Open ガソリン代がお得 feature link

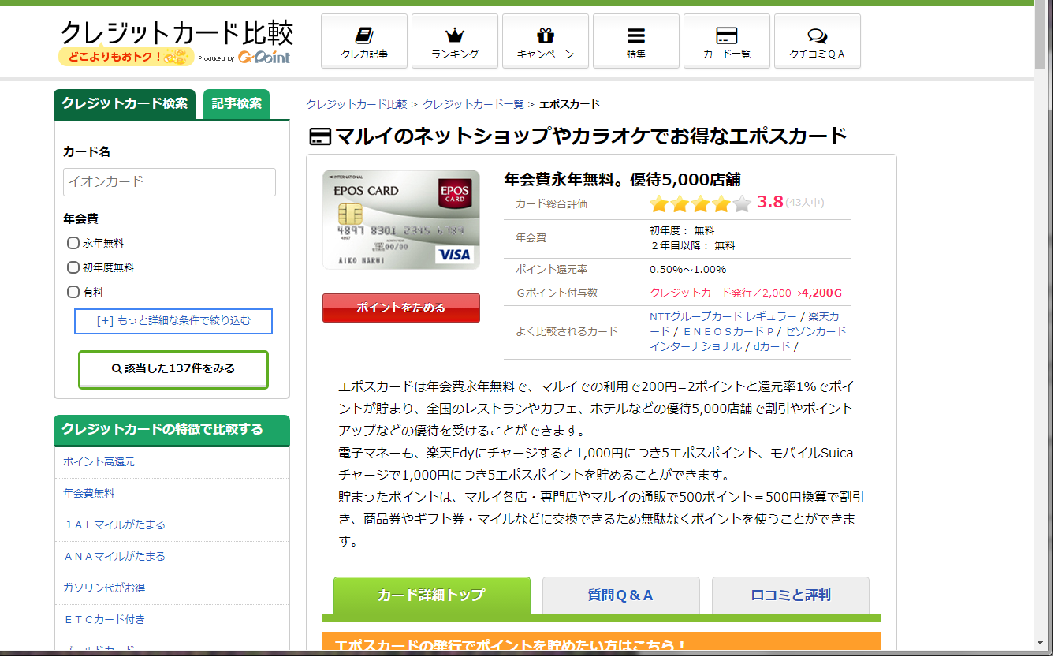click(104, 588)
